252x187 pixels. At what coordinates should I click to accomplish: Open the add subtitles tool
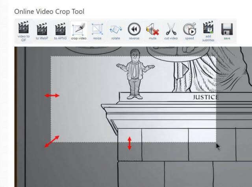coord(208,31)
